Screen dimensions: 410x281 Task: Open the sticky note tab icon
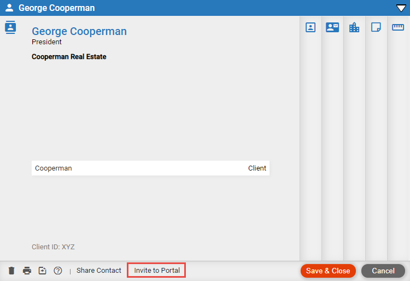376,27
